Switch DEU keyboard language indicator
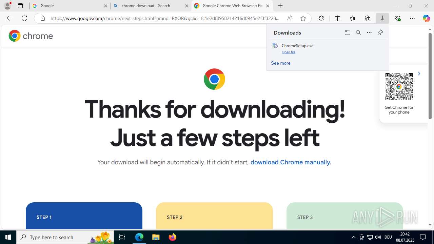 pyautogui.click(x=388, y=237)
